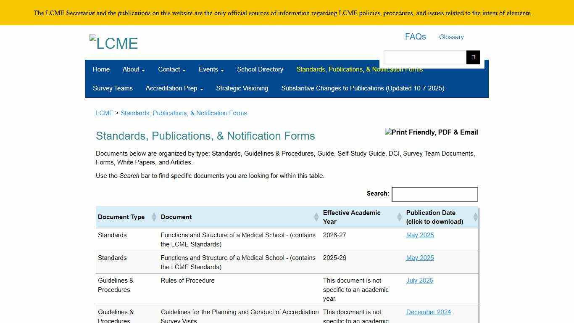This screenshot has height=323, width=574.
Task: Open the Print Friendly, PDF & Email tool
Action: click(x=431, y=132)
